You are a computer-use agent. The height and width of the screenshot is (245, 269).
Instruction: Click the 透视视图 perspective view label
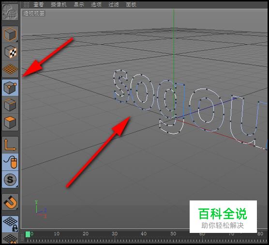34,13
